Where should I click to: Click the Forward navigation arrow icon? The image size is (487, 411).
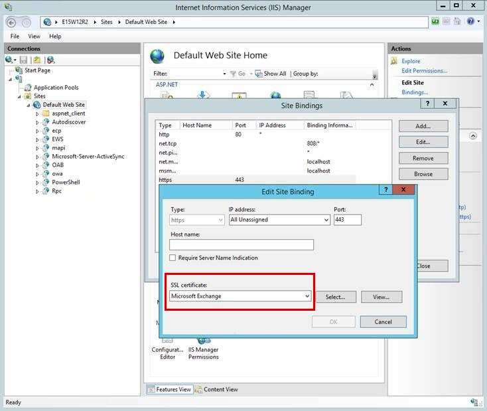[27, 23]
